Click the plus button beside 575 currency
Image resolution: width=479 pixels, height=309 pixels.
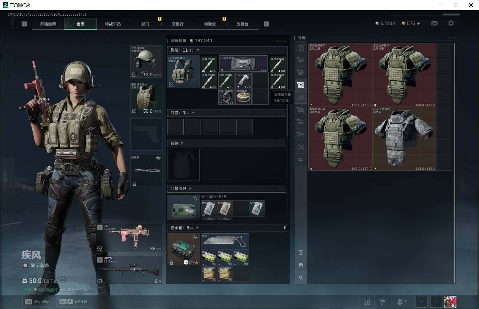(418, 23)
